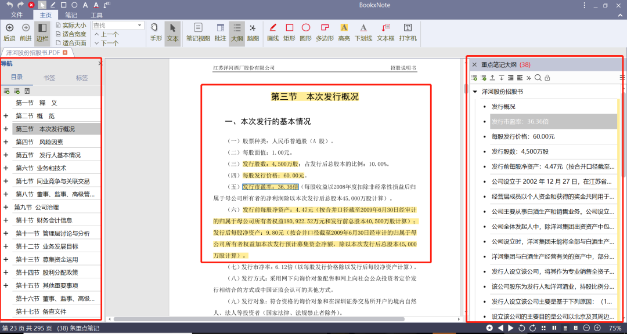Select the 后退 back button

click(x=9, y=32)
